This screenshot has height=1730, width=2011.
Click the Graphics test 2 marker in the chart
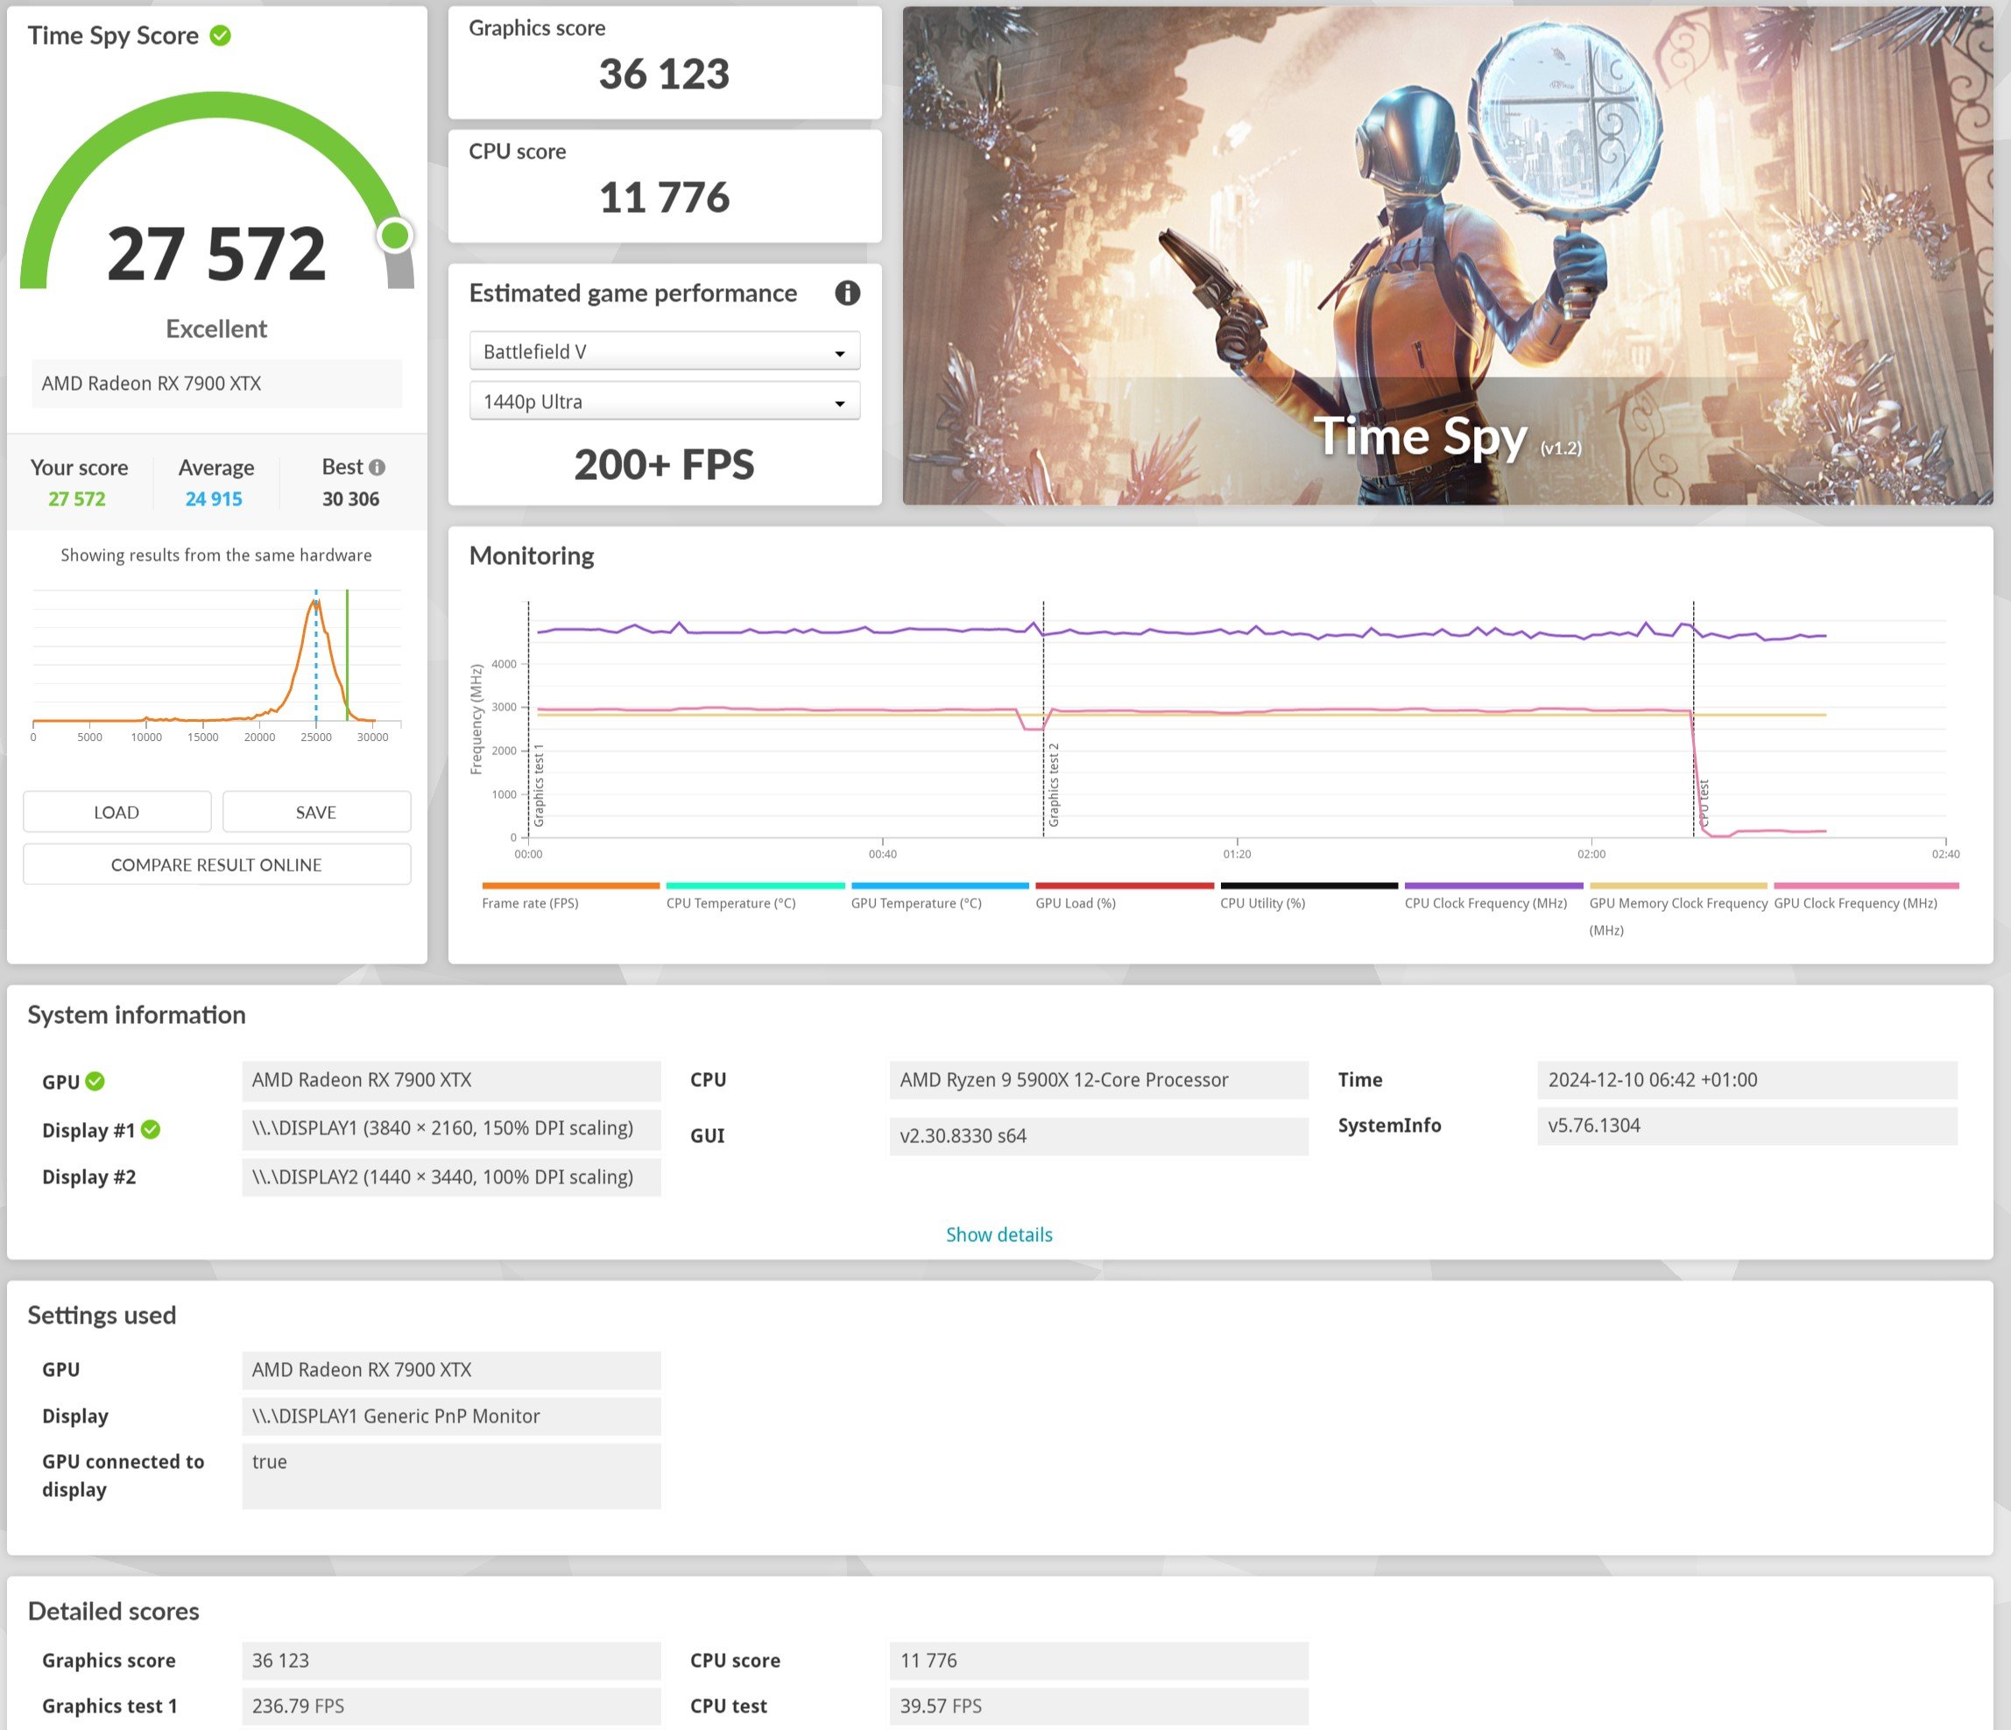[1053, 785]
